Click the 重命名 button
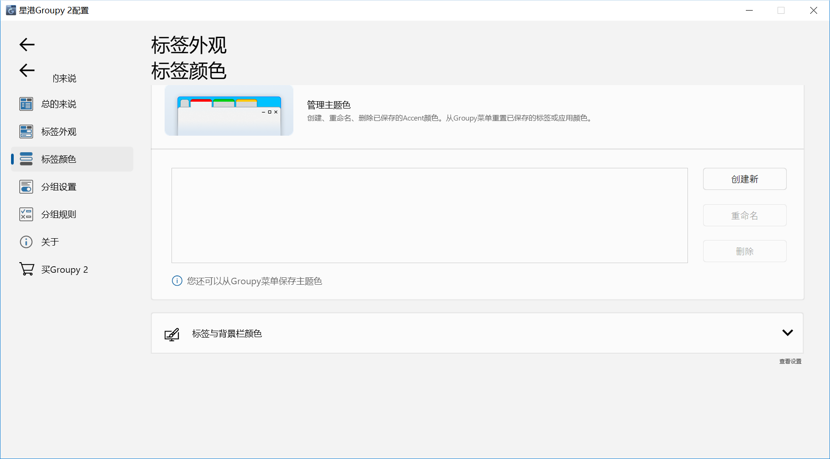 744,215
